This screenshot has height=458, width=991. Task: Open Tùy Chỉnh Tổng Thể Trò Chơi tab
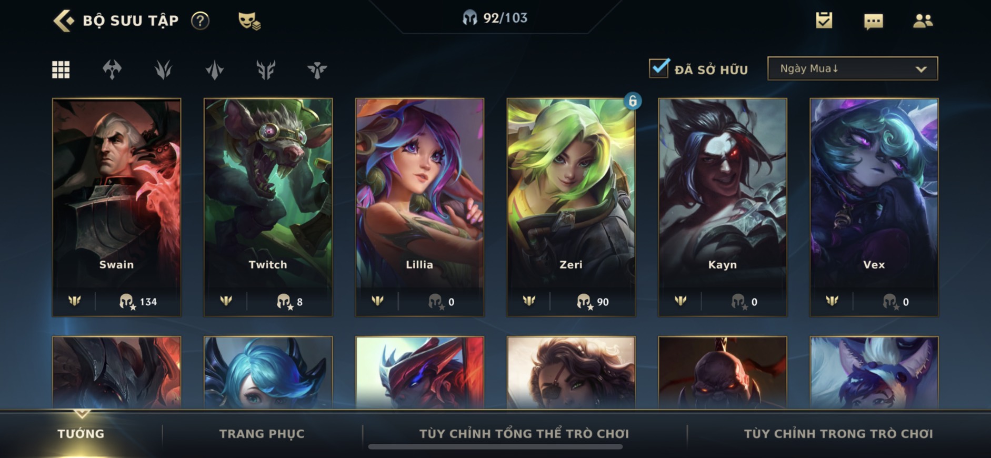coord(524,434)
